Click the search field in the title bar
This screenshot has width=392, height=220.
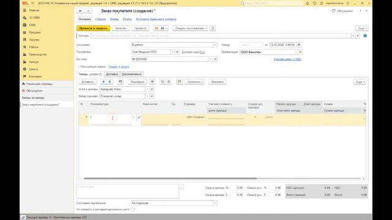pyautogui.click(x=271, y=3)
